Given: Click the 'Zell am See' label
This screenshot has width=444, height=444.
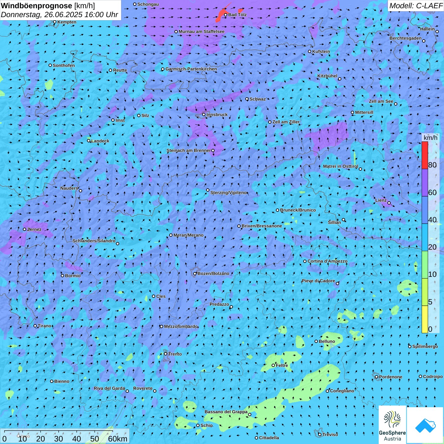Looking at the screenshot, I should point(381,101).
